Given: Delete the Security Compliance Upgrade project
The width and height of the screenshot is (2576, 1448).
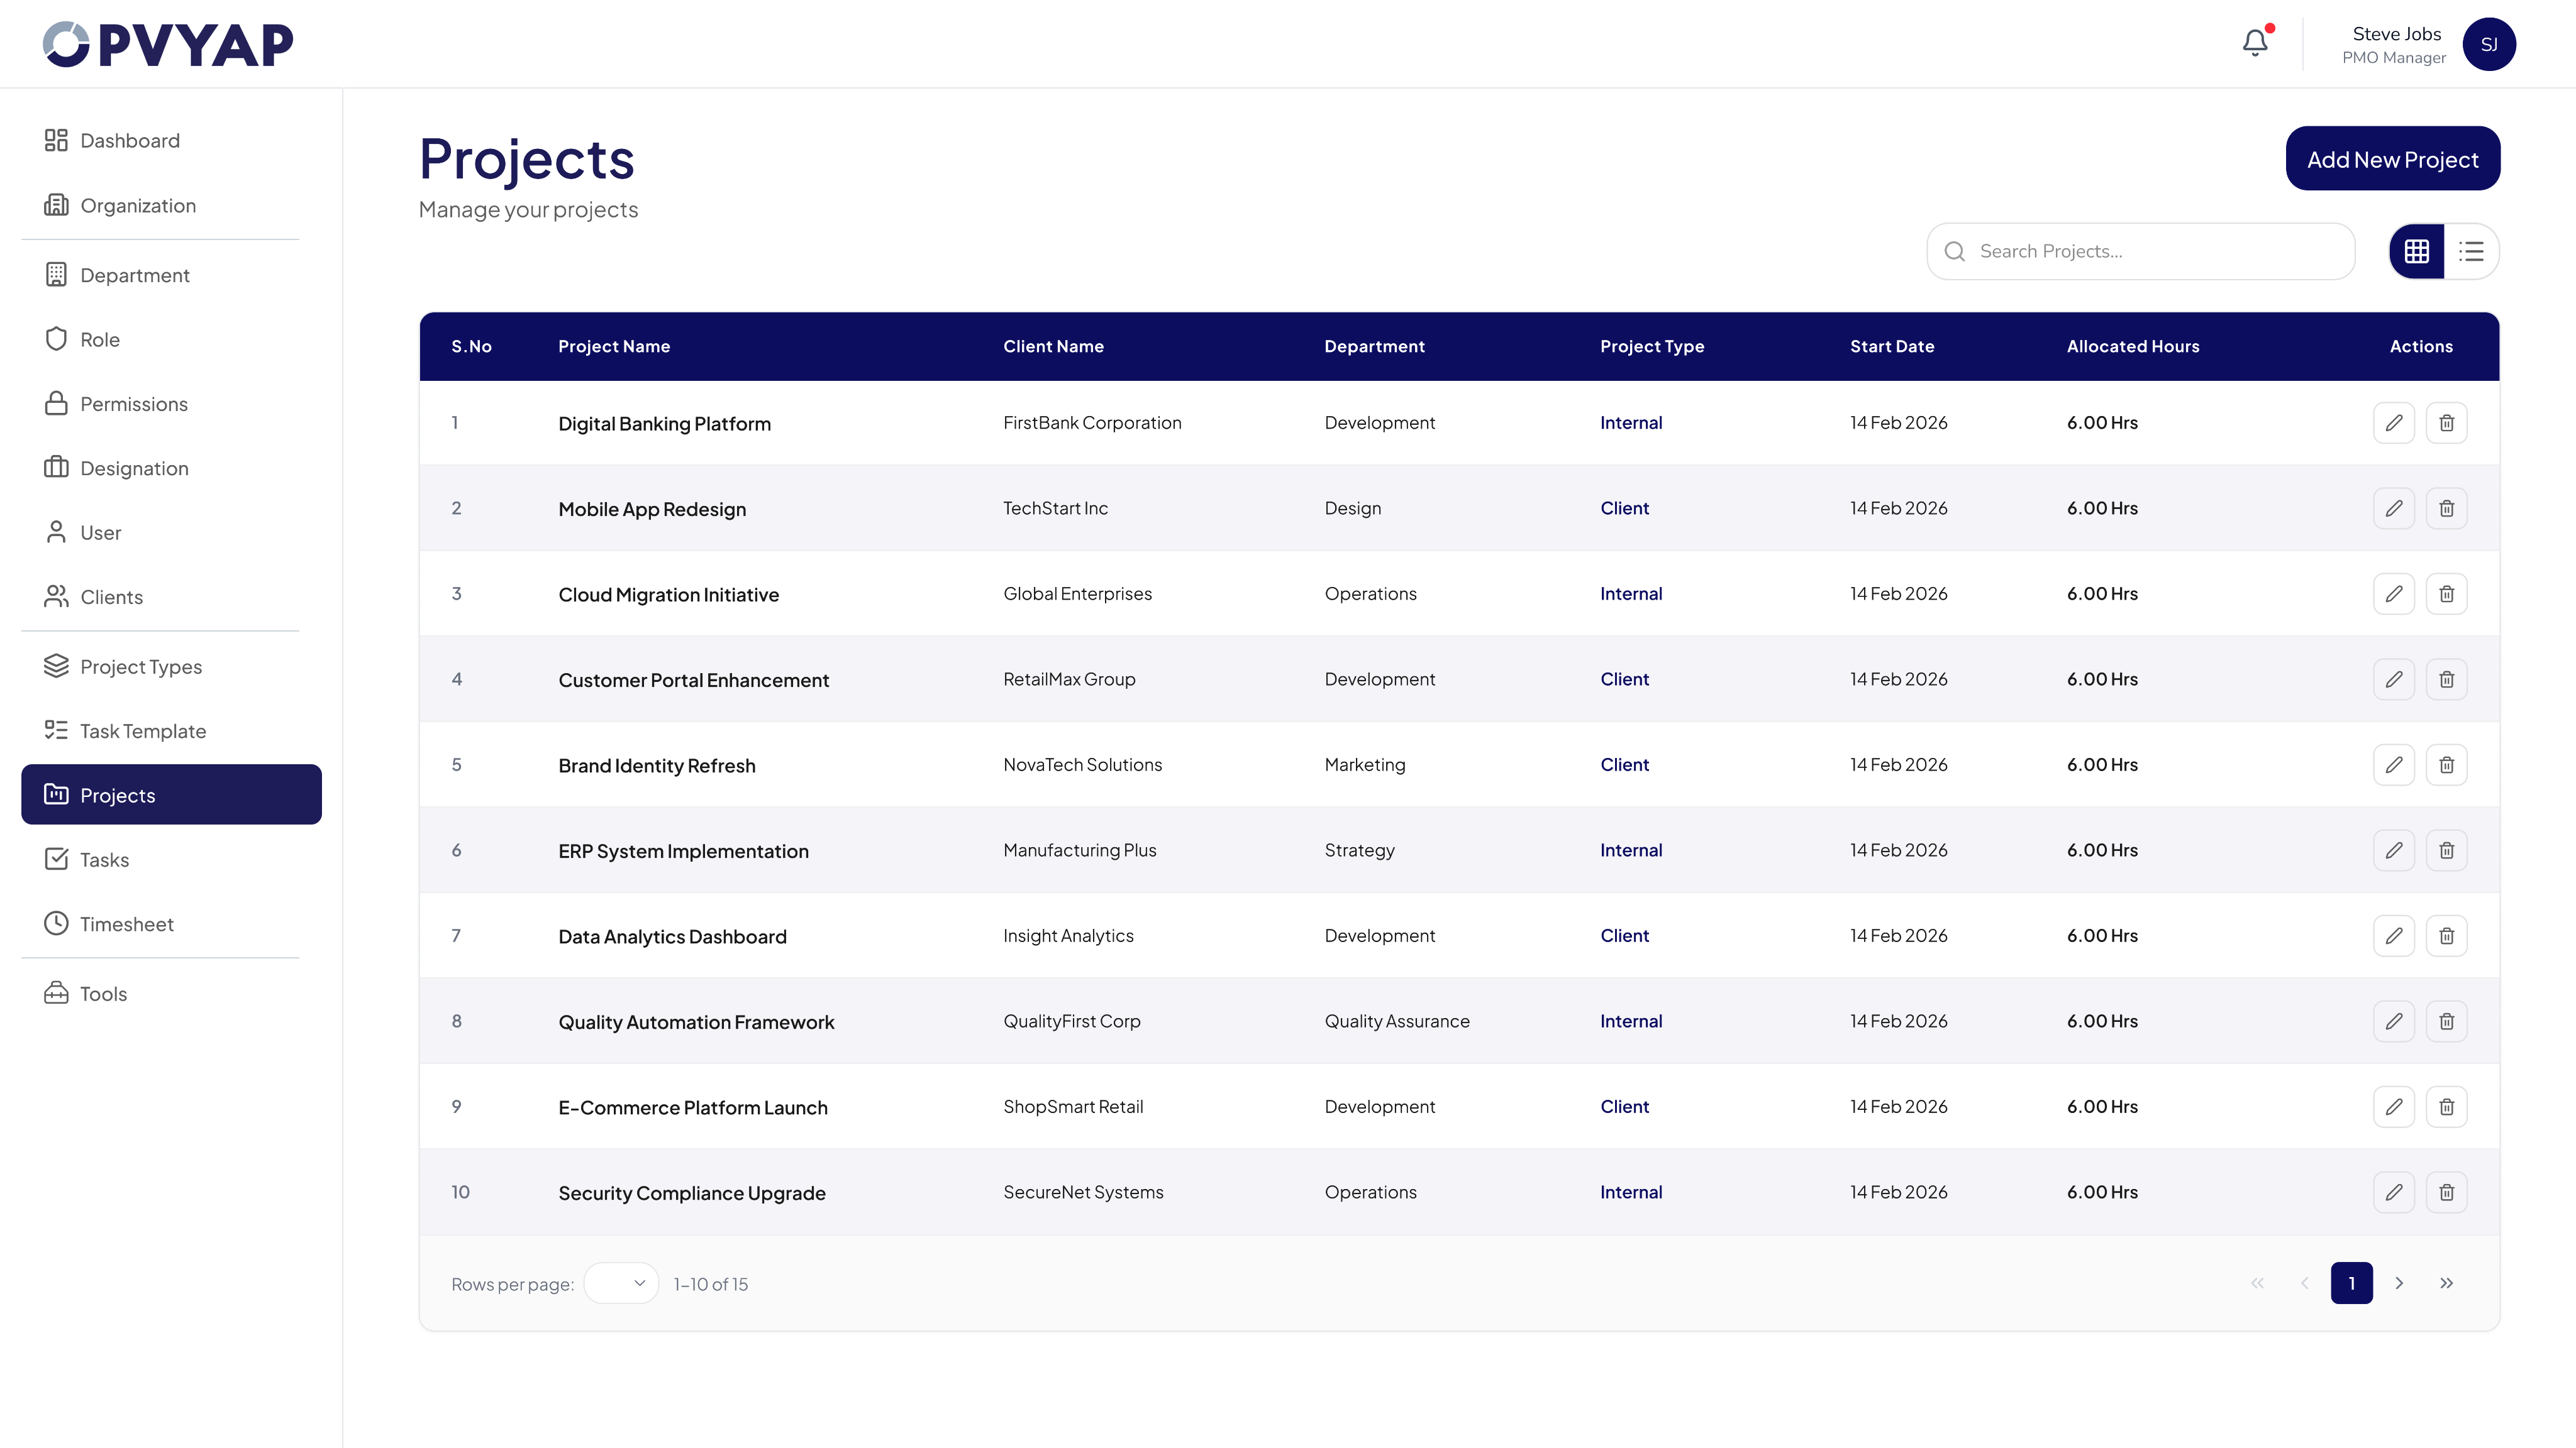Looking at the screenshot, I should pos(2446,1192).
